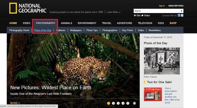Click the search submit arrow
This screenshot has height=108, width=197.
pyautogui.click(x=181, y=11)
